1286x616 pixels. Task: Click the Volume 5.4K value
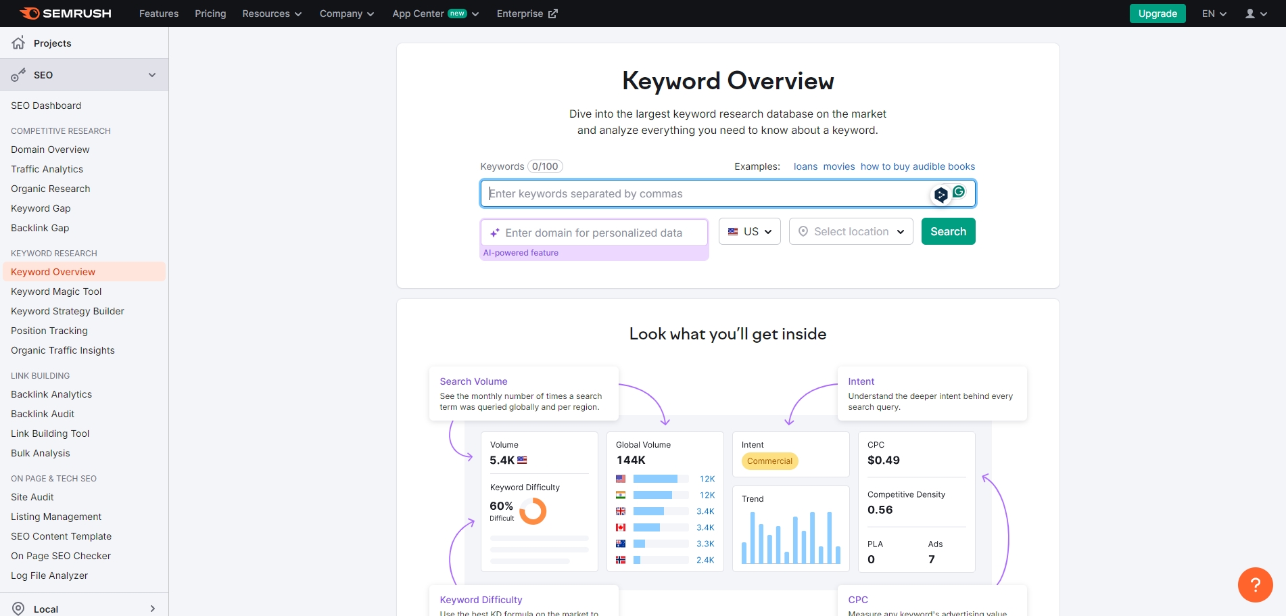502,460
